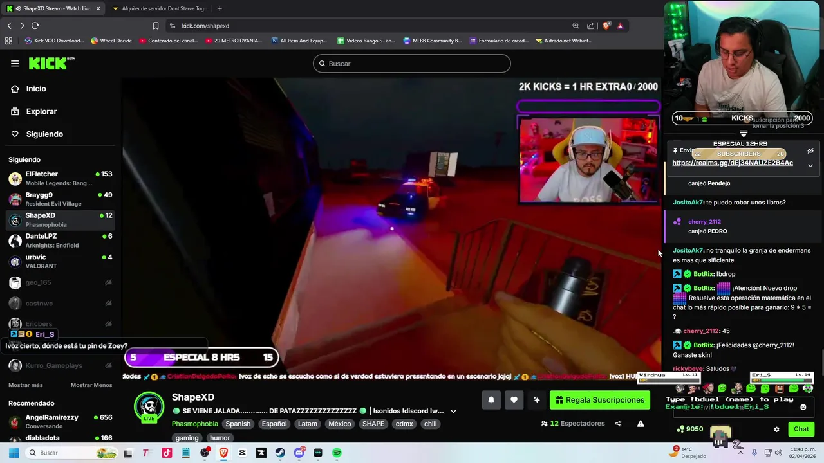Open the Phasmophobia category link
The image size is (824, 463).
194,424
